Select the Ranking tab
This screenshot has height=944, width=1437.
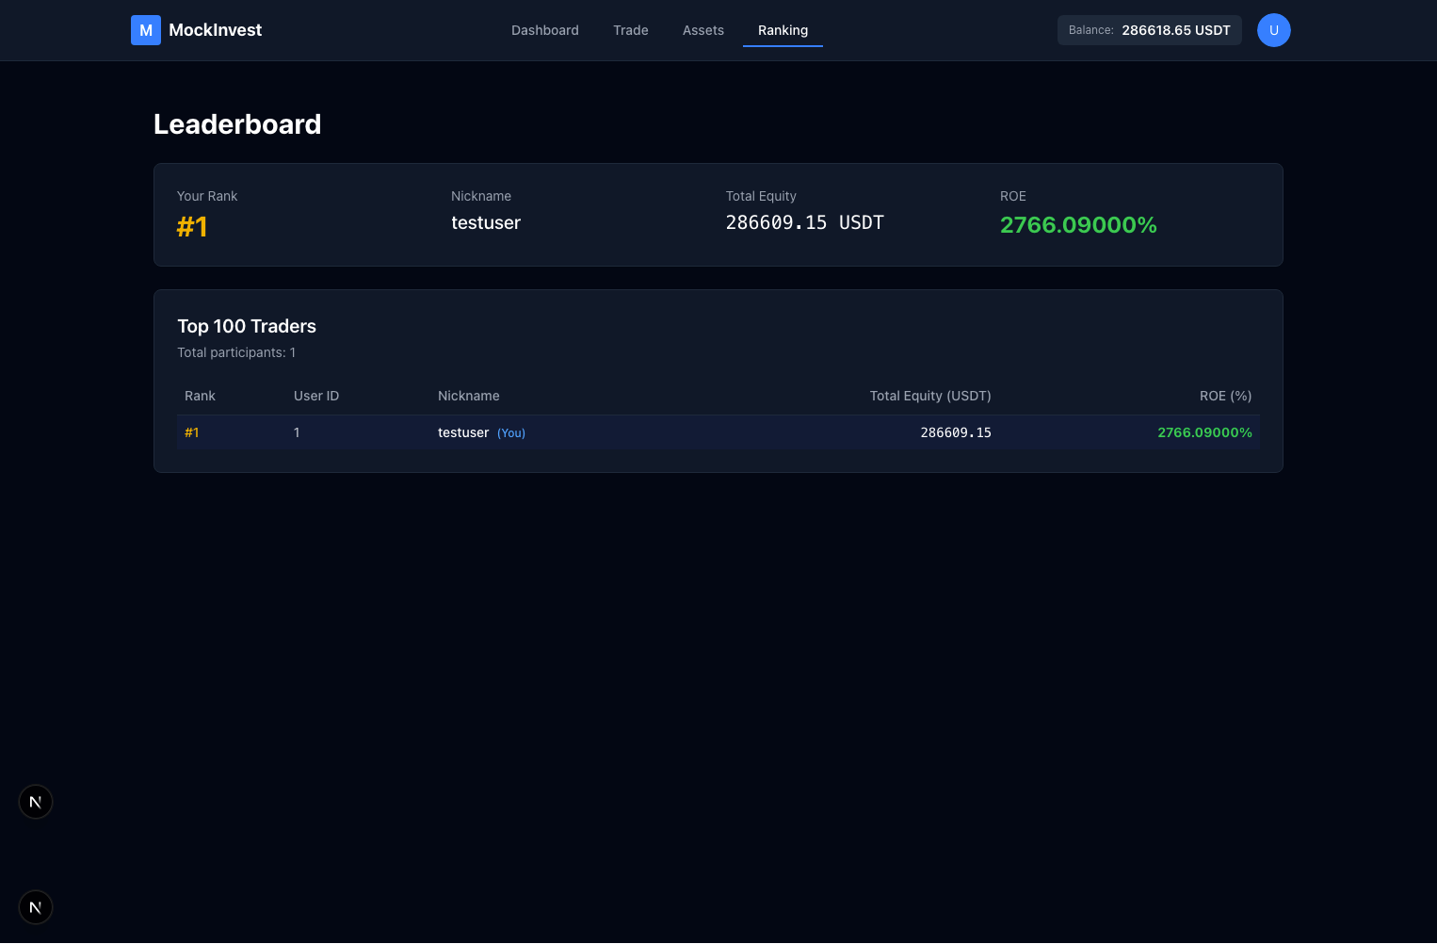[783, 30]
